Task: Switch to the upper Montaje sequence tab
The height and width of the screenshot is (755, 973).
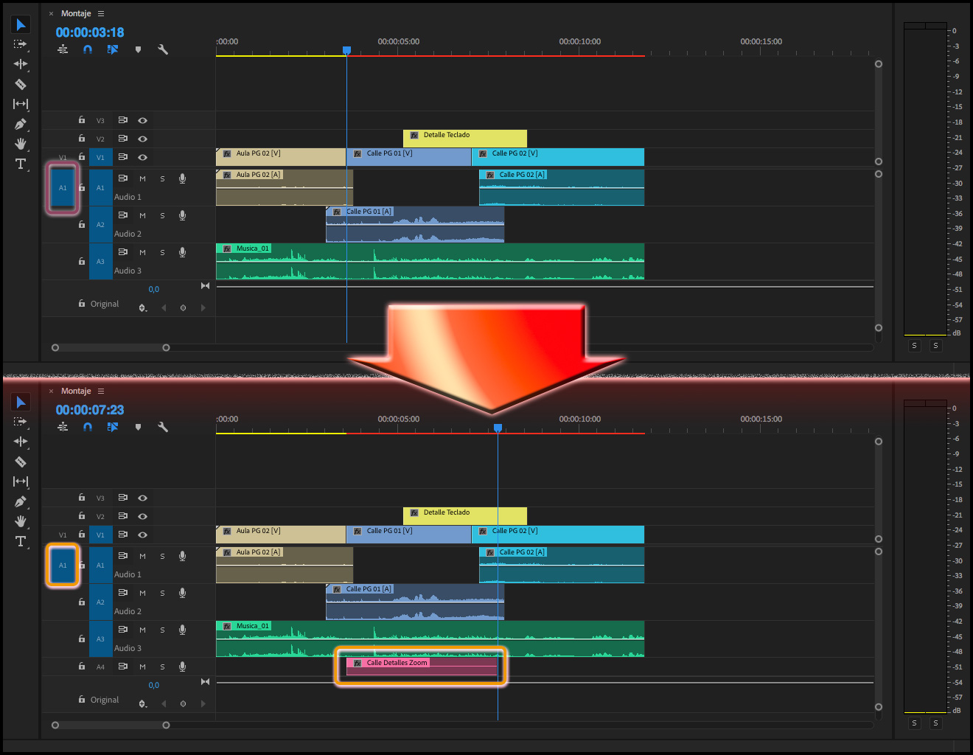Action: [x=76, y=13]
